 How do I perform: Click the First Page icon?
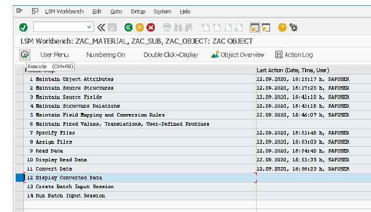(x=205, y=27)
